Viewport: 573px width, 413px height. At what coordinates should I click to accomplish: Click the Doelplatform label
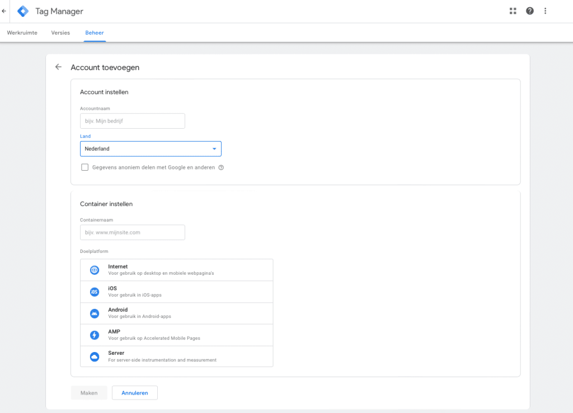point(94,251)
